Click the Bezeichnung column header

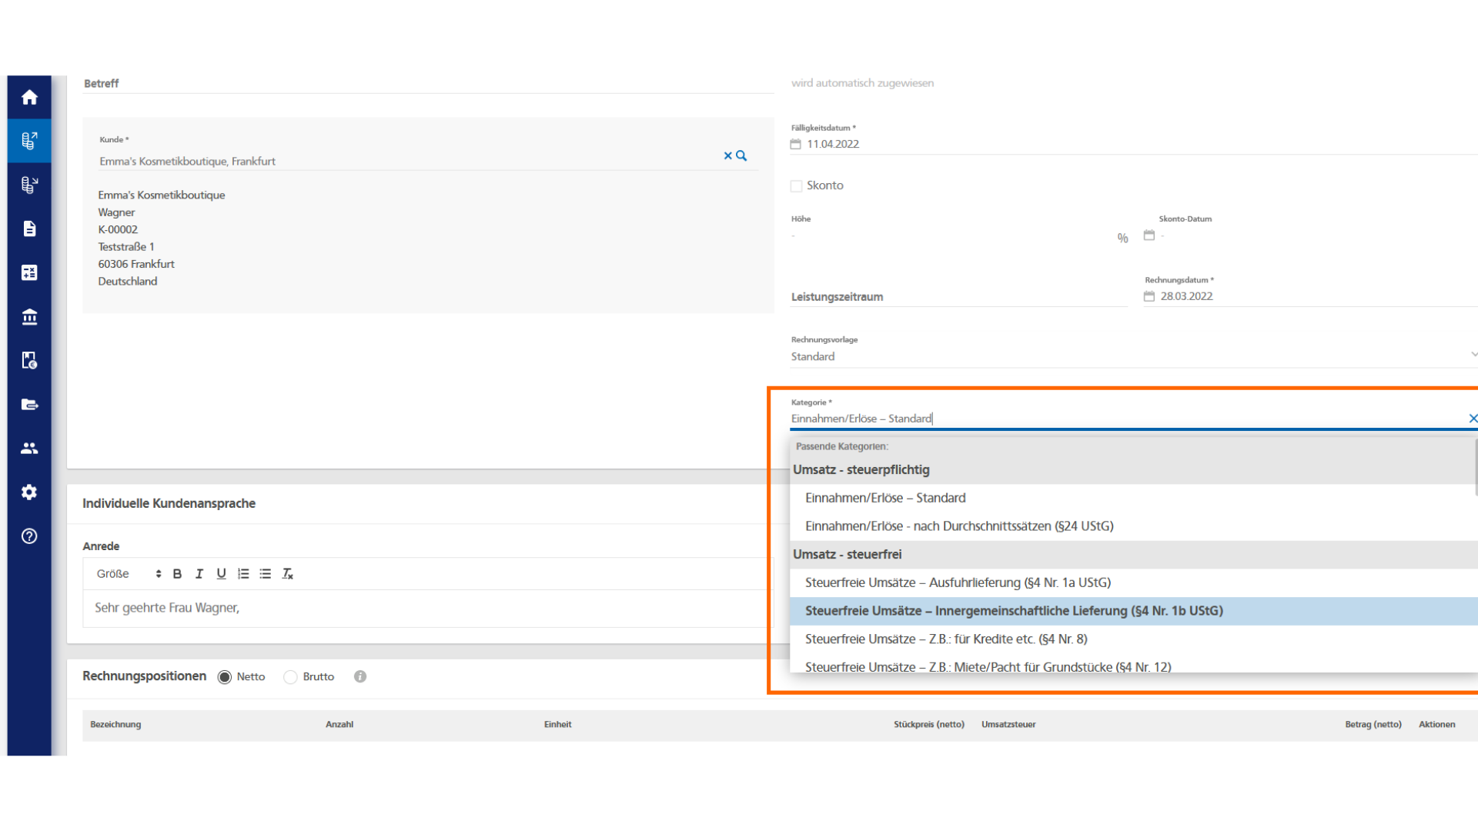click(115, 725)
